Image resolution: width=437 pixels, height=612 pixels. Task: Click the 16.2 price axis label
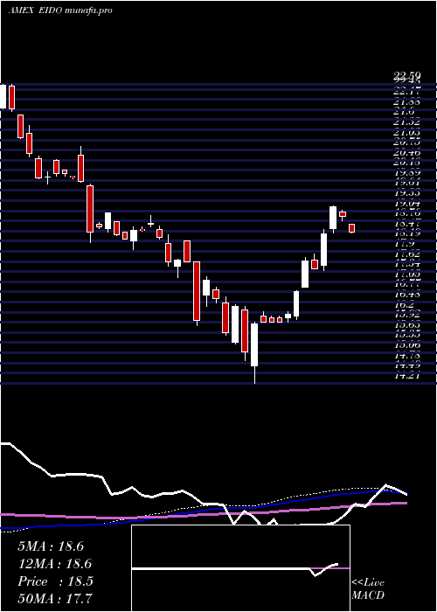pos(404,305)
